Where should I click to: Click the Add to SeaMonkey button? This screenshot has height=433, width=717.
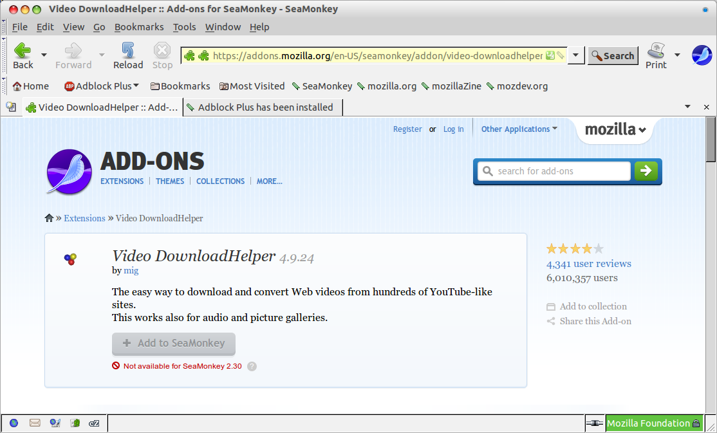pyautogui.click(x=174, y=344)
